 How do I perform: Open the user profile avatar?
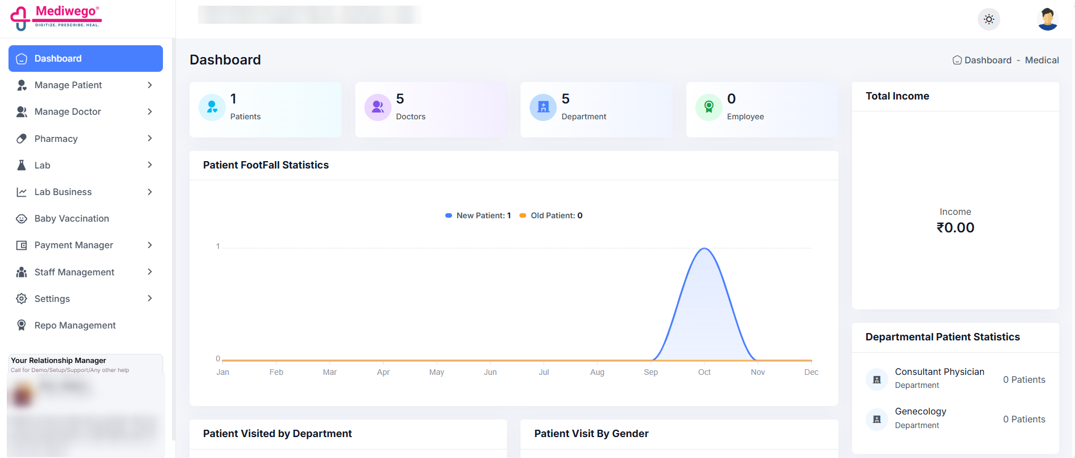coord(1048,19)
